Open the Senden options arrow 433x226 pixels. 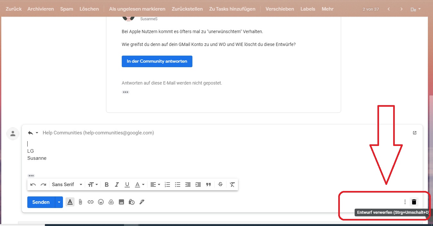click(x=59, y=202)
